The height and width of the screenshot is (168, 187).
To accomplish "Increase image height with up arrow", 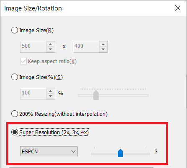I will point(103,44).
